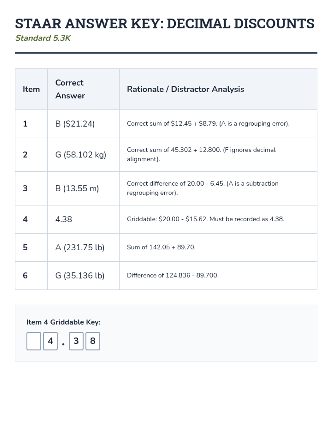Screen dimensions: 332x443
Task: Click the decimal point in griddable key
Action: click(x=63, y=344)
